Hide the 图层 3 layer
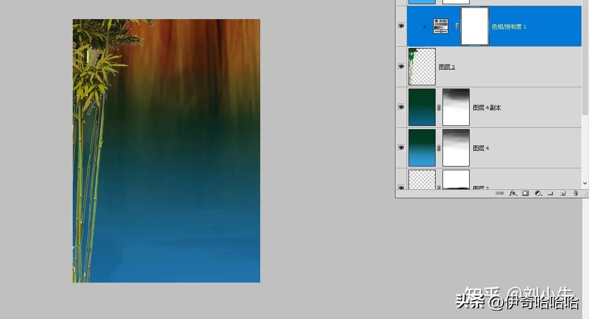Image resolution: width=589 pixels, height=319 pixels. pyautogui.click(x=401, y=66)
